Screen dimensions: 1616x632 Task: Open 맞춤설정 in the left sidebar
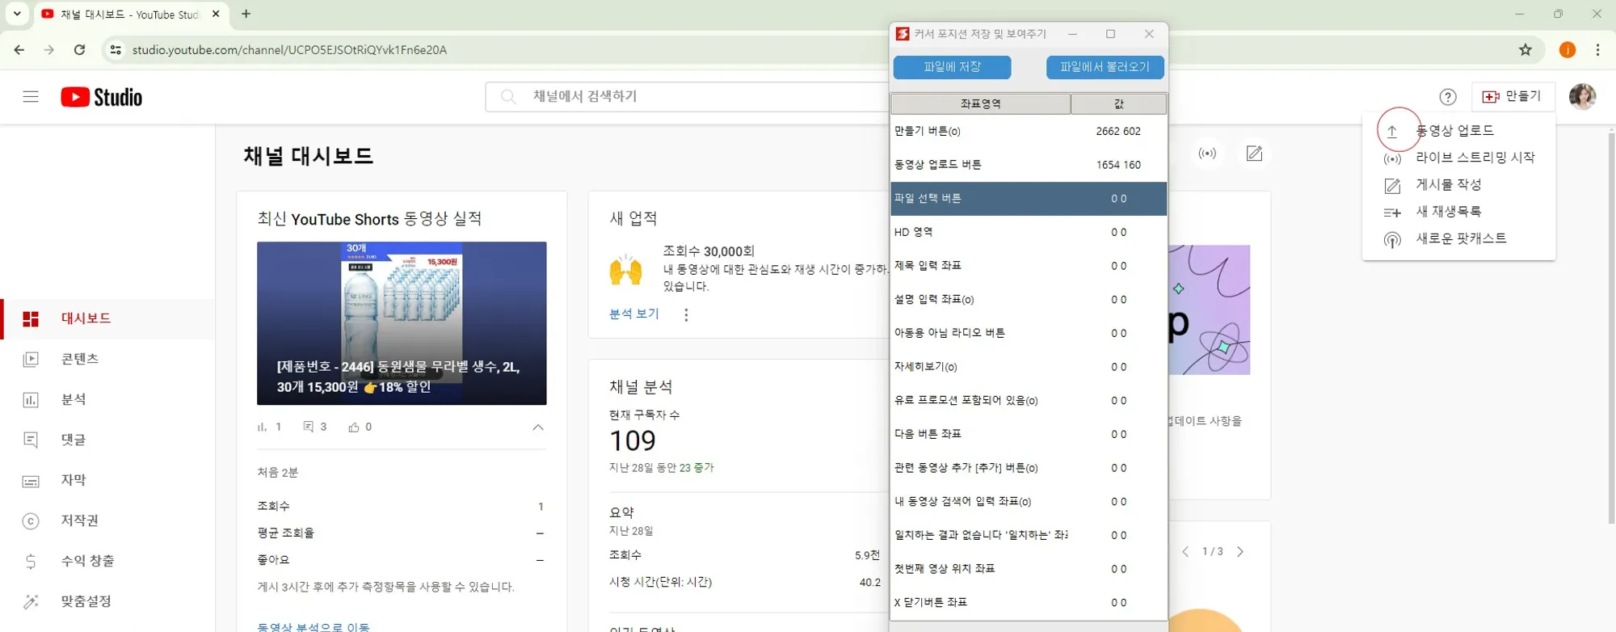(108, 601)
